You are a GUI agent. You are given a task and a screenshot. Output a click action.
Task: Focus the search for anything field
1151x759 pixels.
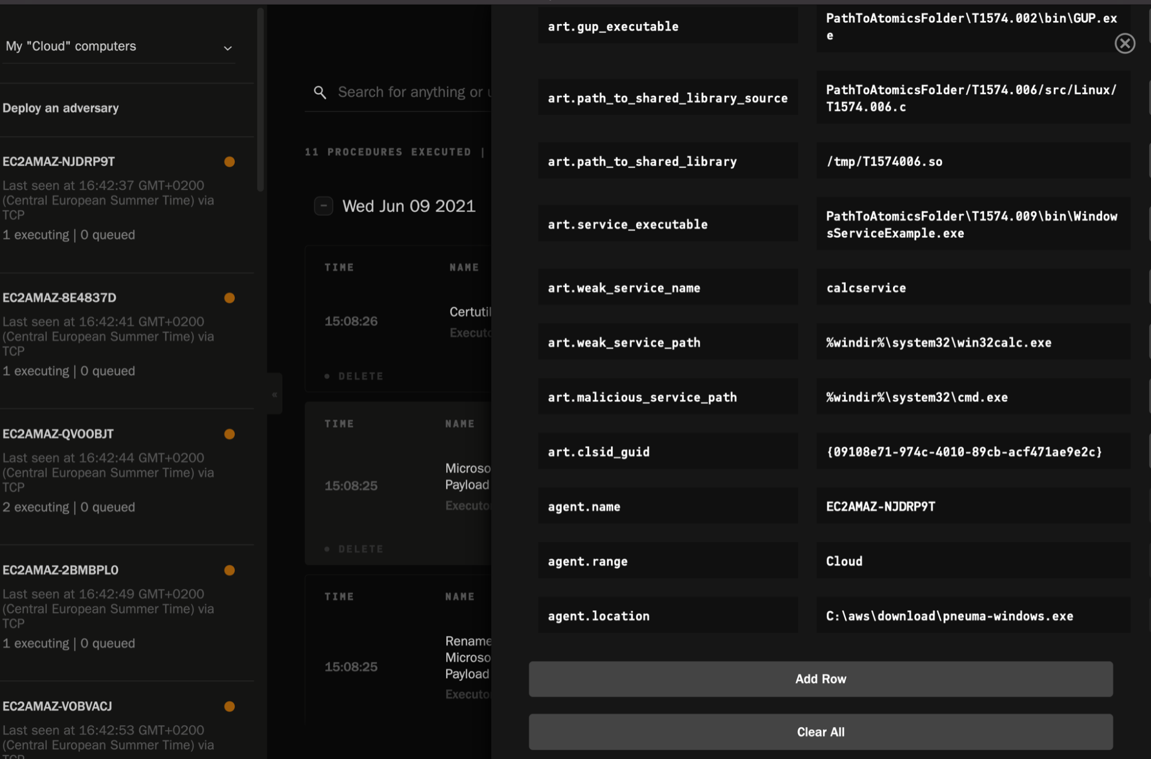(x=413, y=92)
